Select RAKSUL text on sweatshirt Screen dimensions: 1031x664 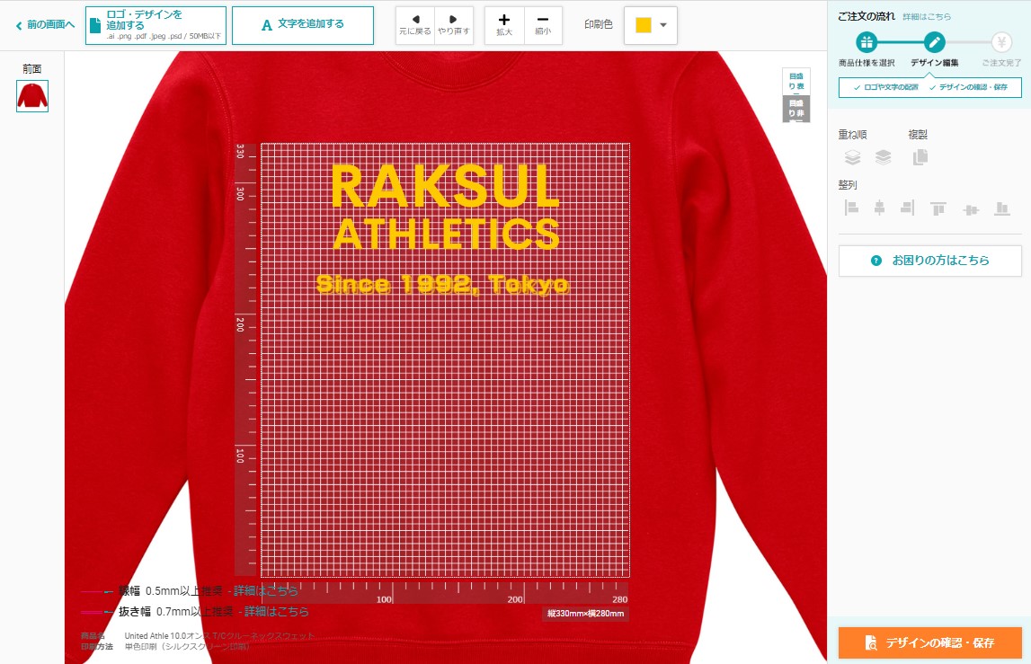click(445, 187)
